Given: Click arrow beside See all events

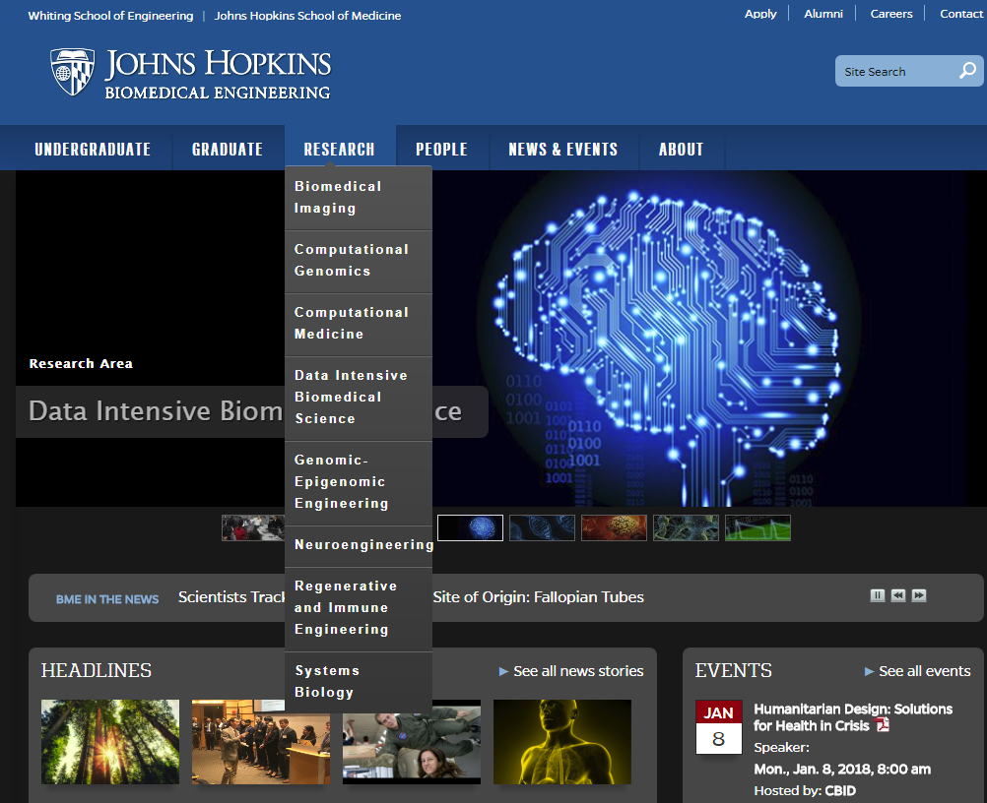Looking at the screenshot, I should click(870, 671).
